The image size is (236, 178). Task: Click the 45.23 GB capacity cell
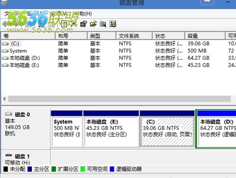(198, 65)
